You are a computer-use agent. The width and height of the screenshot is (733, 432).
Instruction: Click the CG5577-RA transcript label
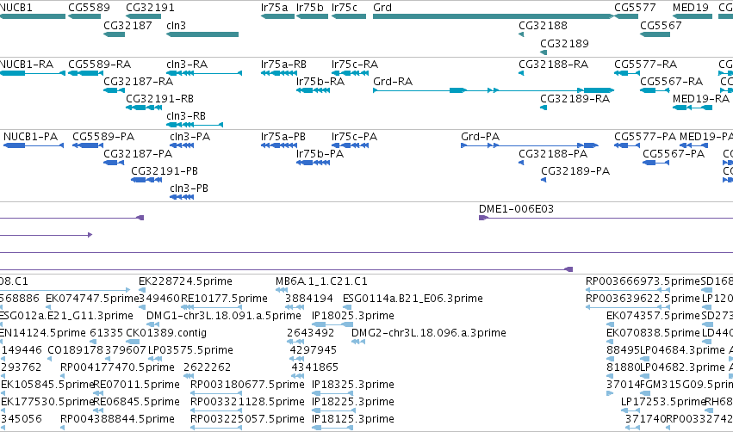coord(646,64)
